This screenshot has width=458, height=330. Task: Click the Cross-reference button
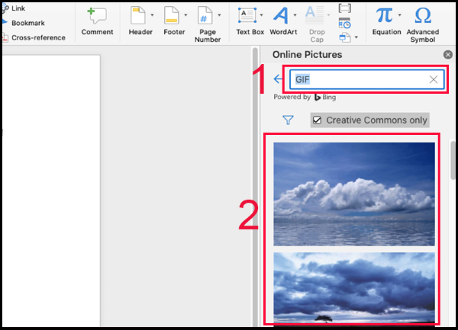click(37, 37)
